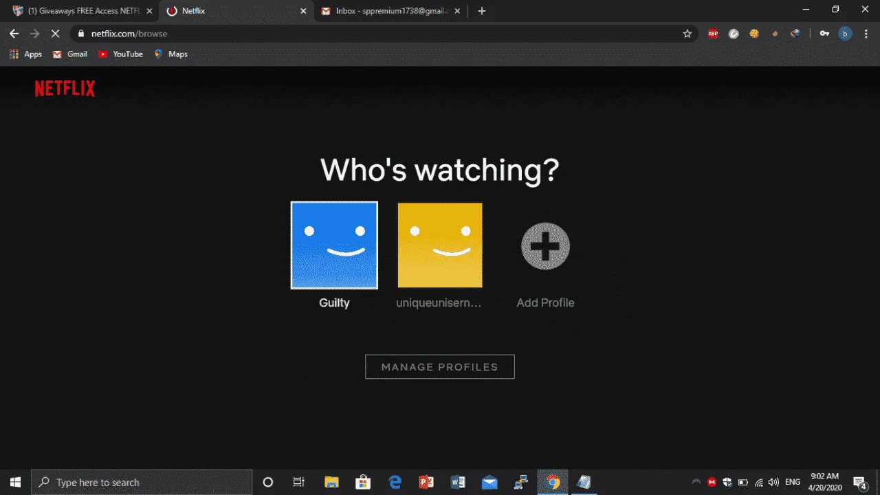The image size is (880, 495).
Task: Click the forward navigation arrow
Action: coord(35,33)
